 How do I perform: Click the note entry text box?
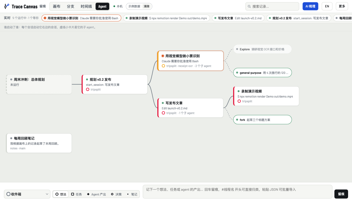pyautogui.click(x=238, y=192)
